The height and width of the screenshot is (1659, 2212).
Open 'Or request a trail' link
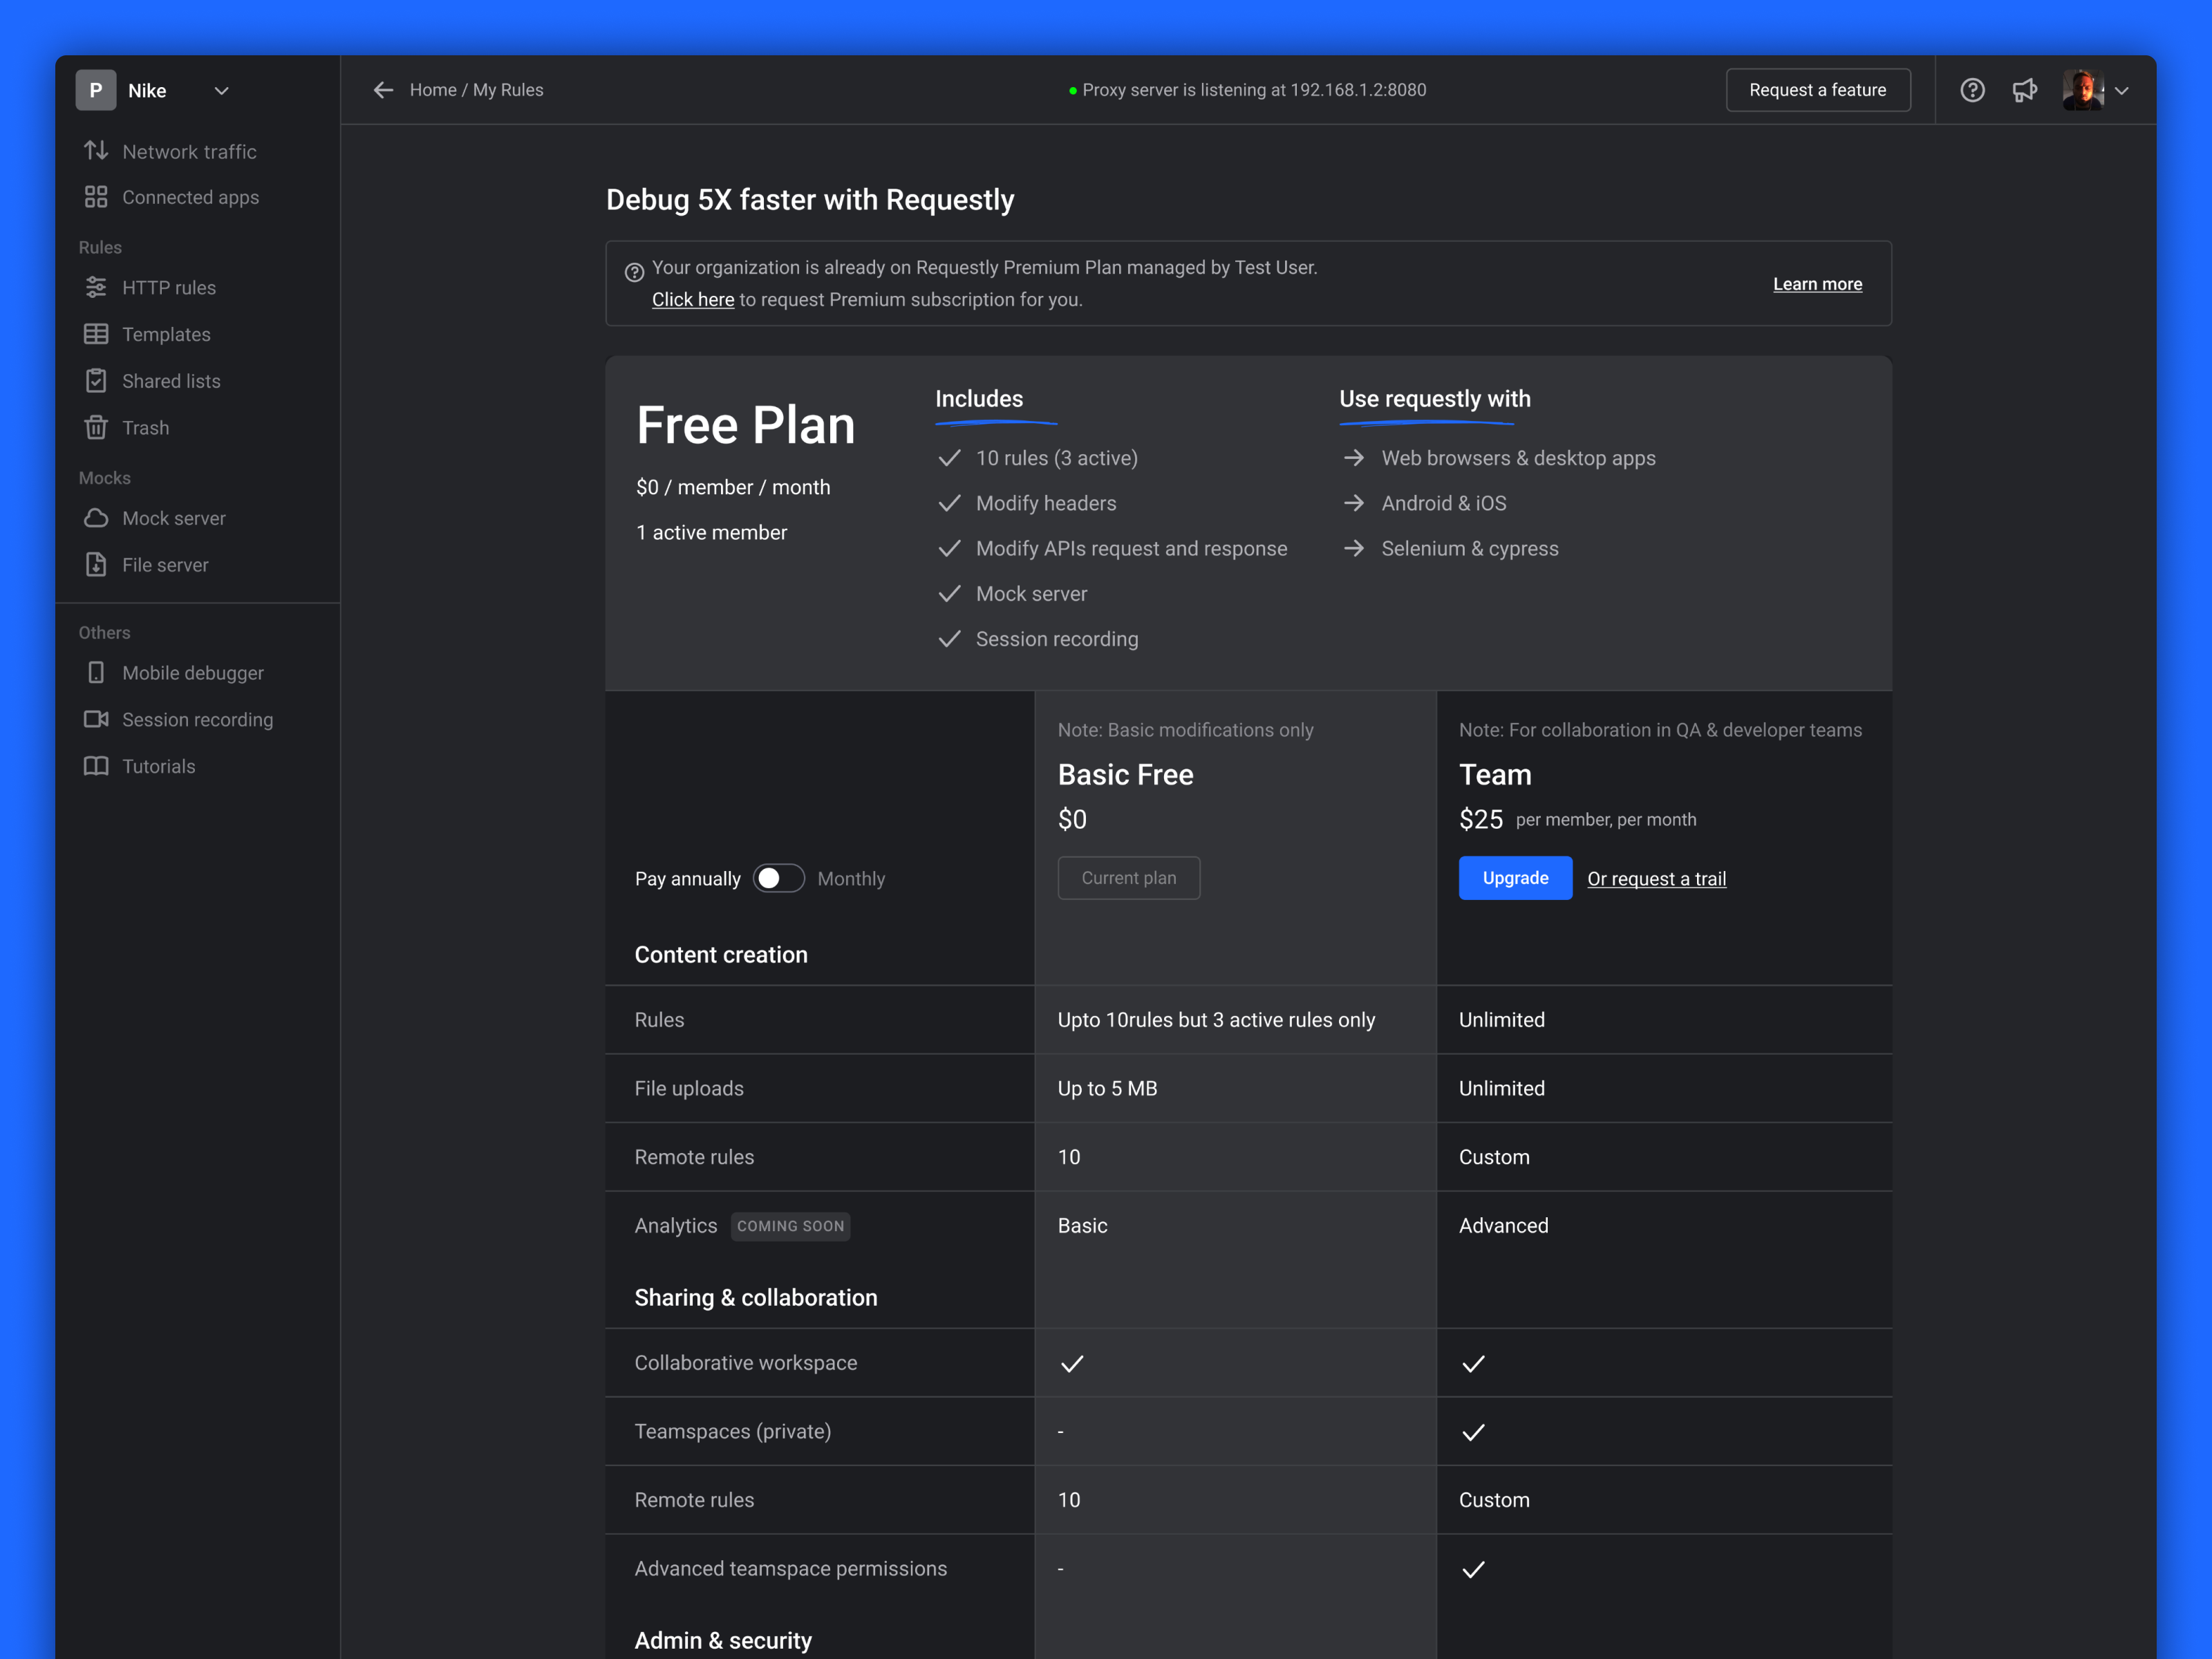click(1657, 878)
